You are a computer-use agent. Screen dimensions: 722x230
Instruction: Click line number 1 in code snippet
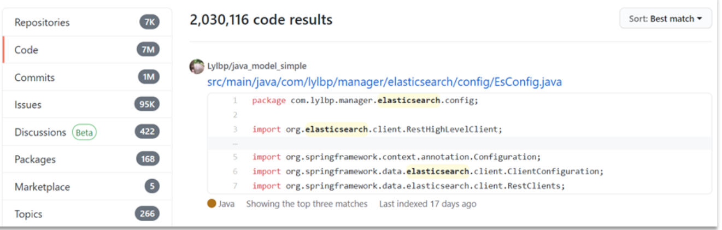pyautogui.click(x=234, y=101)
